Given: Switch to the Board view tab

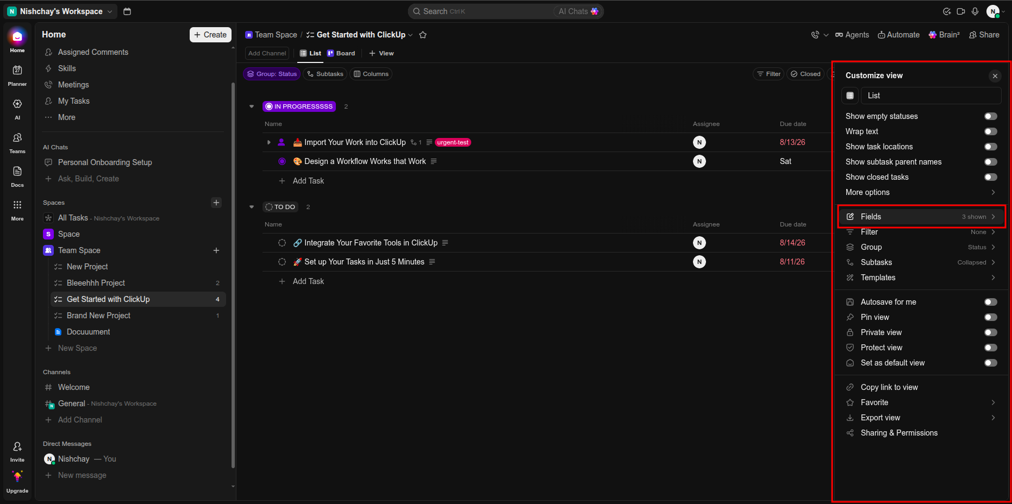Looking at the screenshot, I should tap(341, 53).
